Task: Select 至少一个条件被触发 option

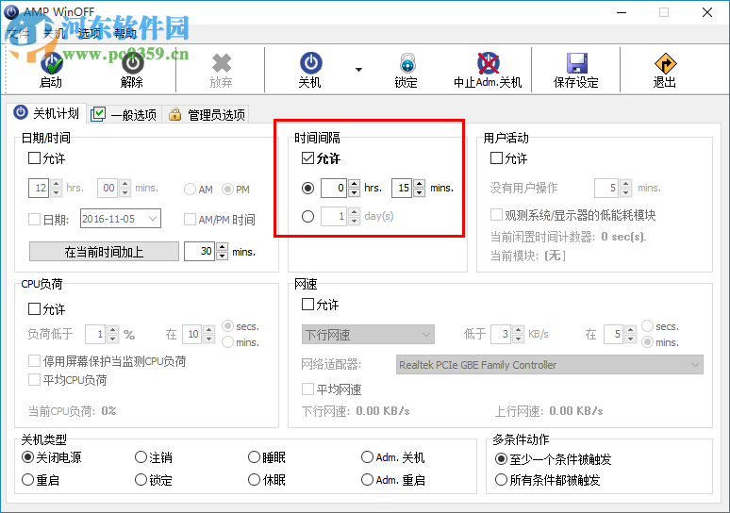Action: point(501,459)
